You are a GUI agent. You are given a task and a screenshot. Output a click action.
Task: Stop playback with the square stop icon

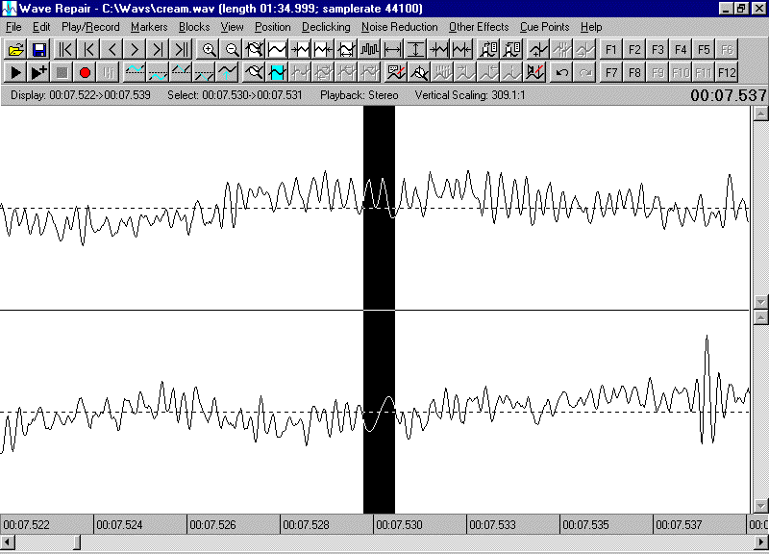[61, 71]
